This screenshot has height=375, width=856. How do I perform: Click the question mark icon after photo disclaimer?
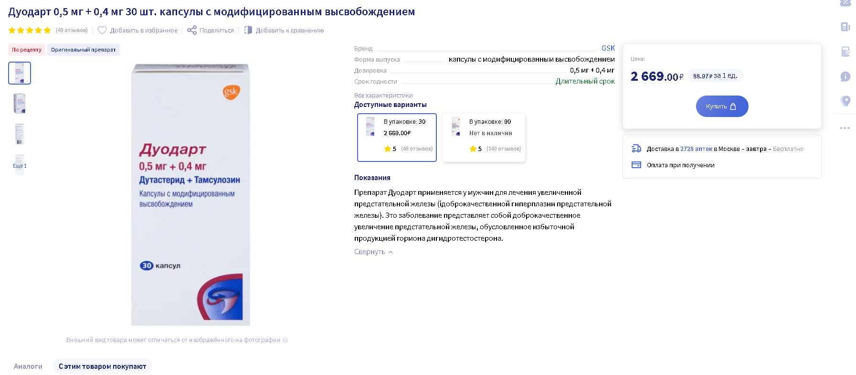(285, 340)
